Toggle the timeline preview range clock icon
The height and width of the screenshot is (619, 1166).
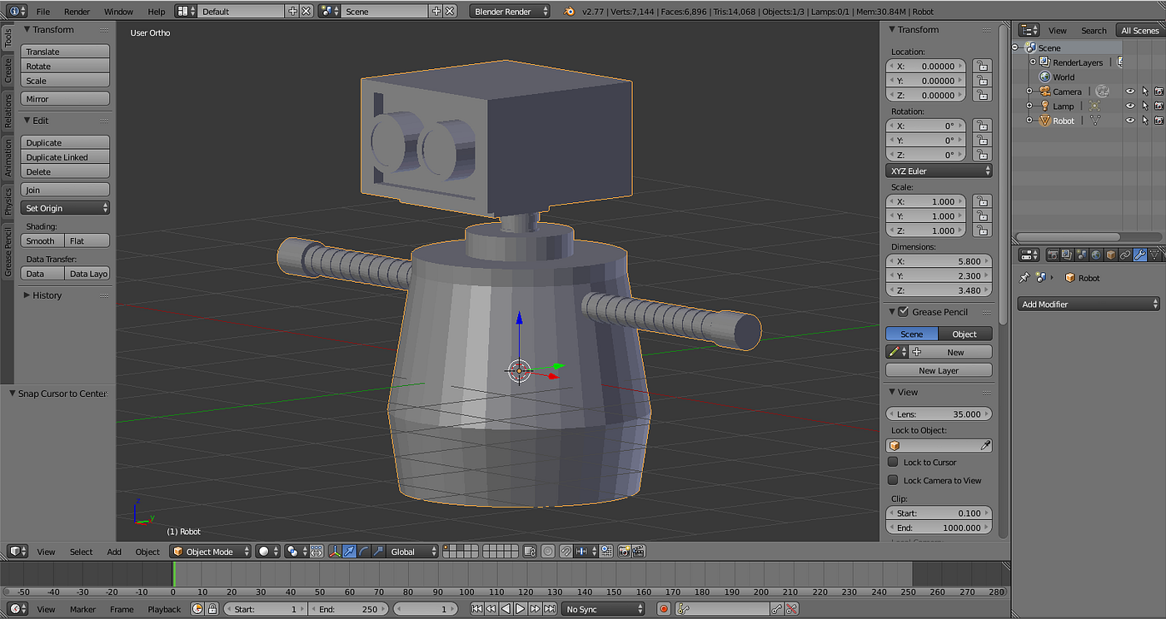(197, 609)
